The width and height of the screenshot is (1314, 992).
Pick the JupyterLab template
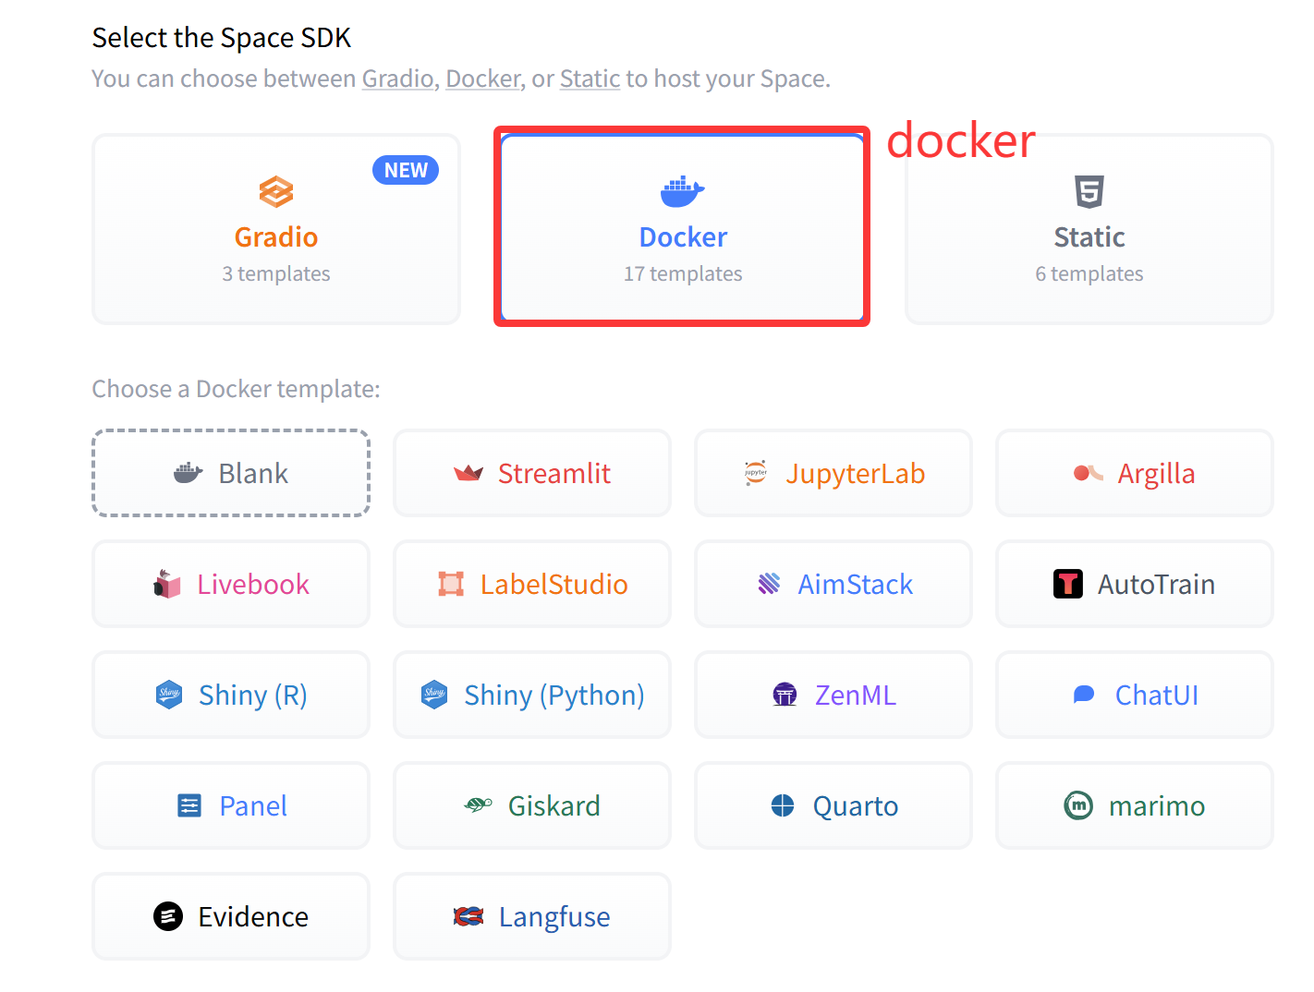pyautogui.click(x=833, y=473)
